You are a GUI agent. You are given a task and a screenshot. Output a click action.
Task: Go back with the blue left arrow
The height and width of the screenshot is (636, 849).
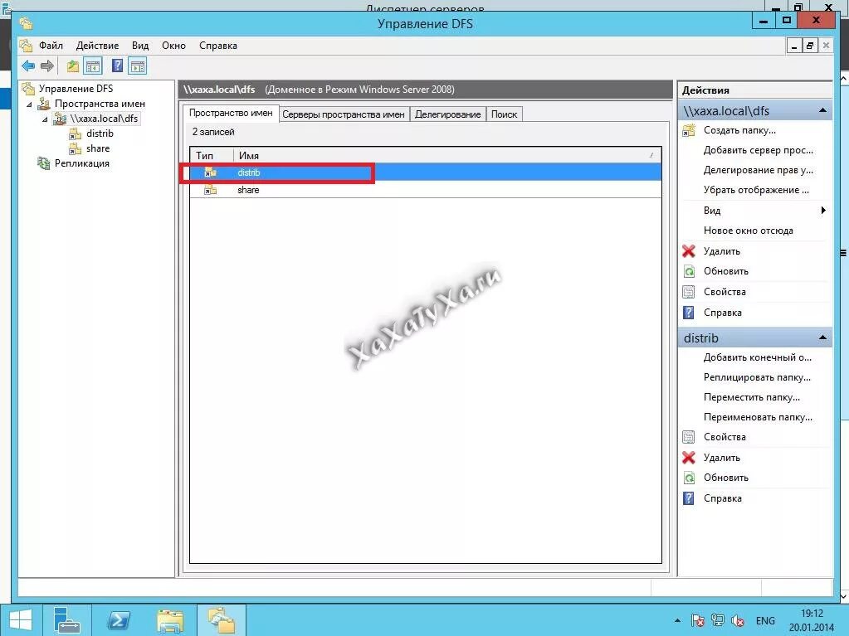pos(28,66)
